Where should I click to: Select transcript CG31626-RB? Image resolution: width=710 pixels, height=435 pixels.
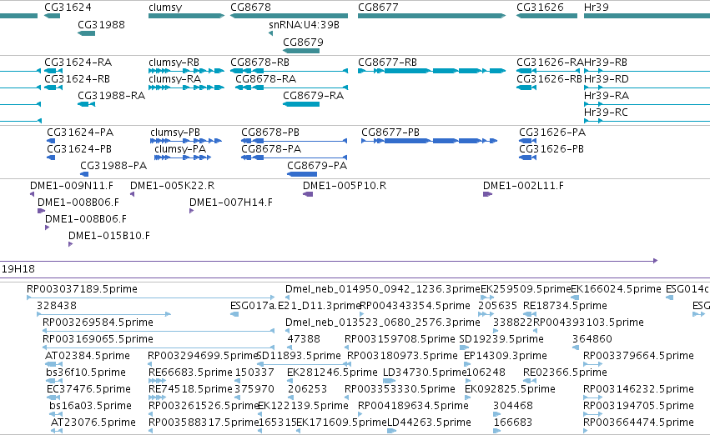[x=549, y=79]
